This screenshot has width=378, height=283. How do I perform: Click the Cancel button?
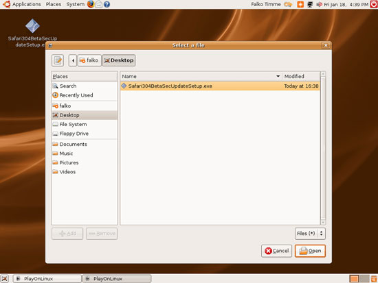pos(276,251)
